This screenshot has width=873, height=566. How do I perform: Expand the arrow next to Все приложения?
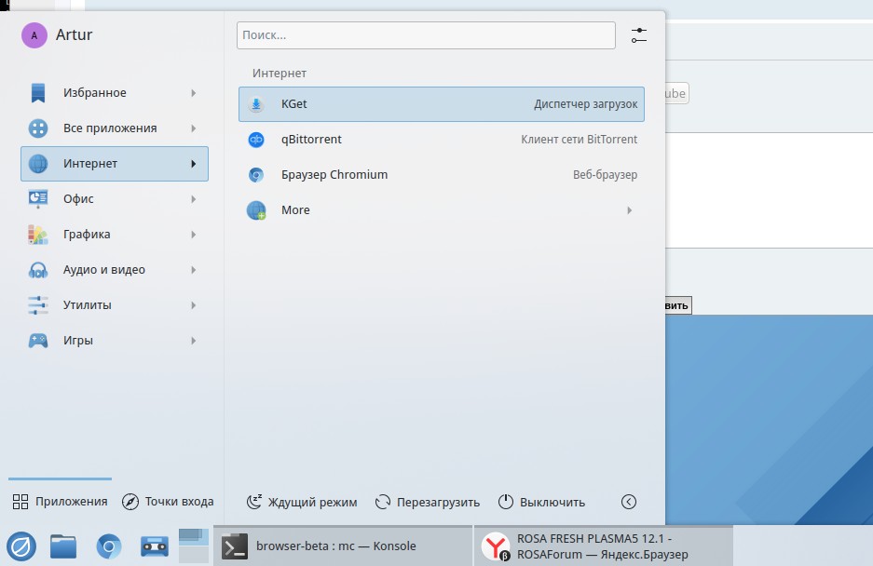(193, 128)
